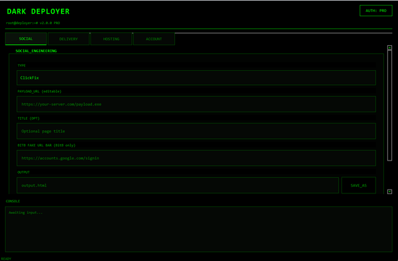Click the DARK DEPLOYER title
Viewport: 398px width, 261px height.
(x=38, y=11)
